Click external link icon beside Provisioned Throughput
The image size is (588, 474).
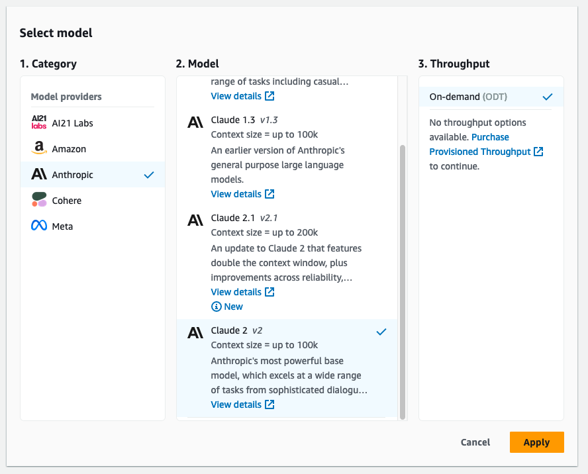point(538,152)
